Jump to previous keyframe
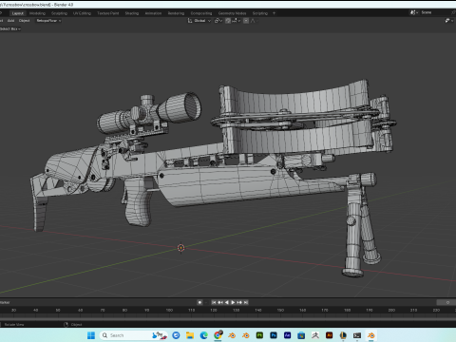This screenshot has width=456, height=342. click(220, 302)
